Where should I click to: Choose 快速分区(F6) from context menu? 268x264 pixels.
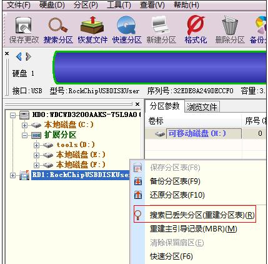pos(171,256)
